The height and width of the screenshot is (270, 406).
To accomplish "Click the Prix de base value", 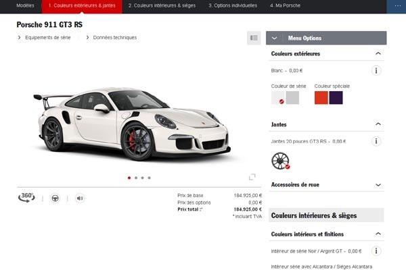I will point(248,195).
